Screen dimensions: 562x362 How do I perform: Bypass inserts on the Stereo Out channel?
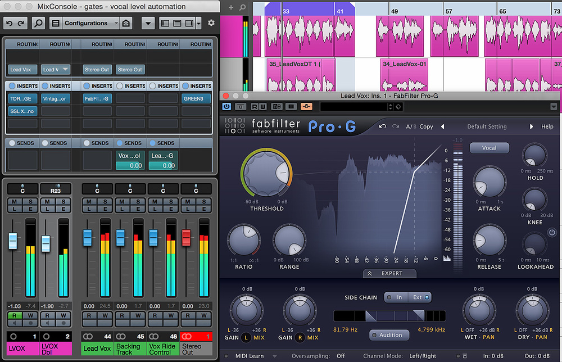point(185,86)
